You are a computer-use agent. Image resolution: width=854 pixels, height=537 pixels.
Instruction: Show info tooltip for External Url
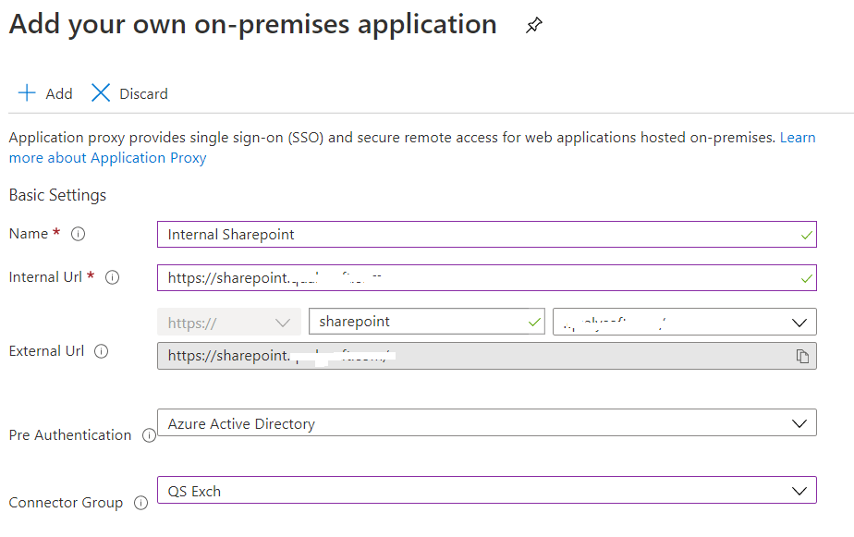click(x=102, y=351)
